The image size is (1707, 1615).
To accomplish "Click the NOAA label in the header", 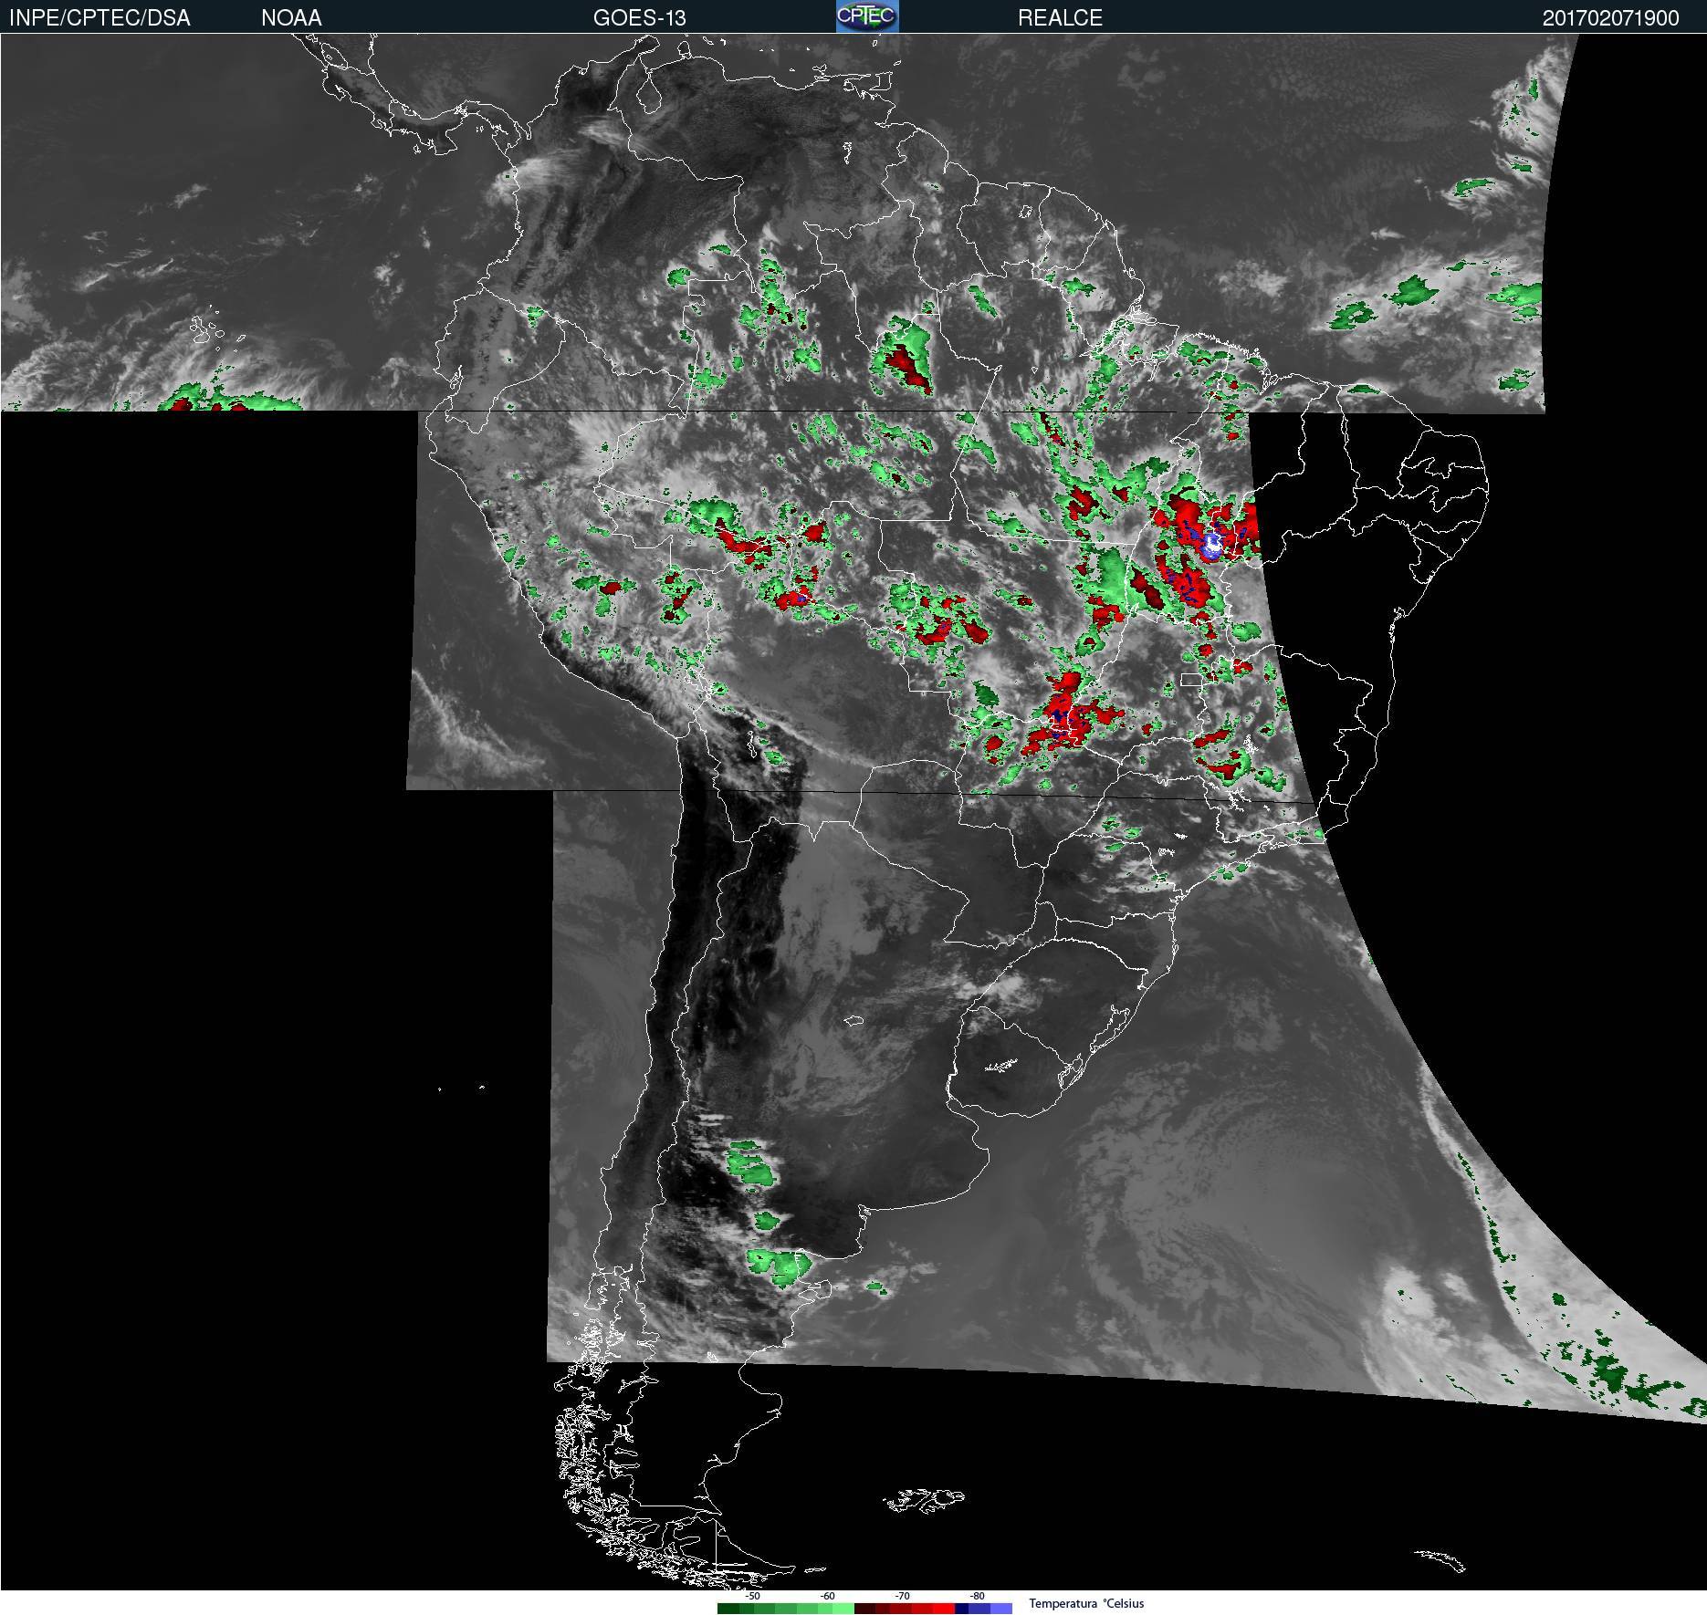I will [291, 18].
